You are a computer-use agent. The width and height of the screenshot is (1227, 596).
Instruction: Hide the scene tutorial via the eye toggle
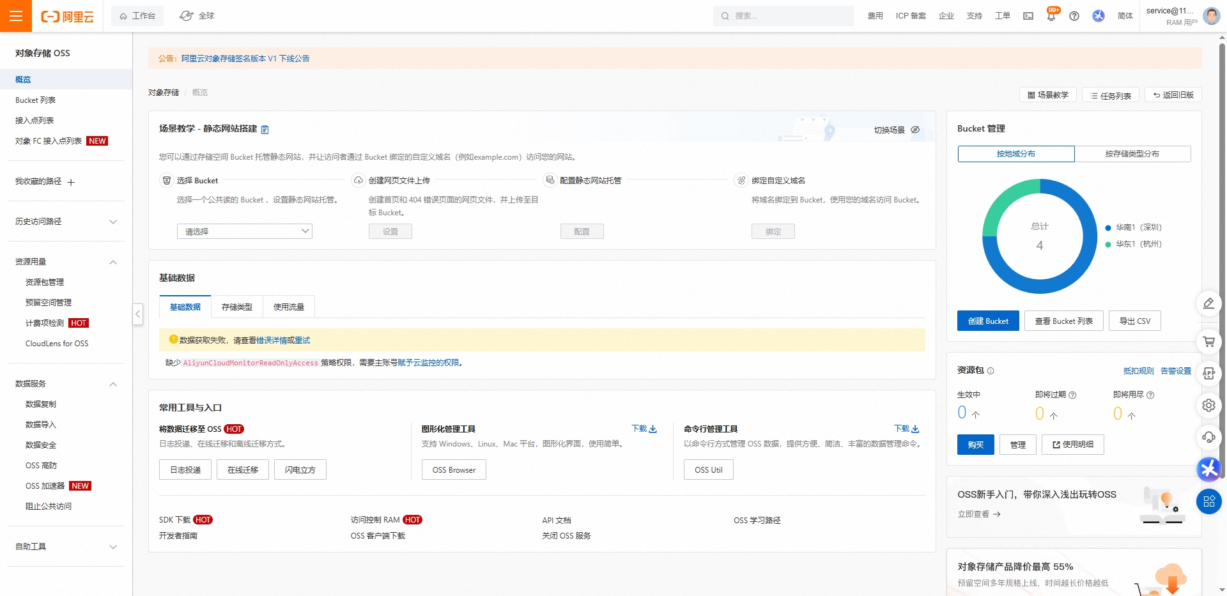915,129
